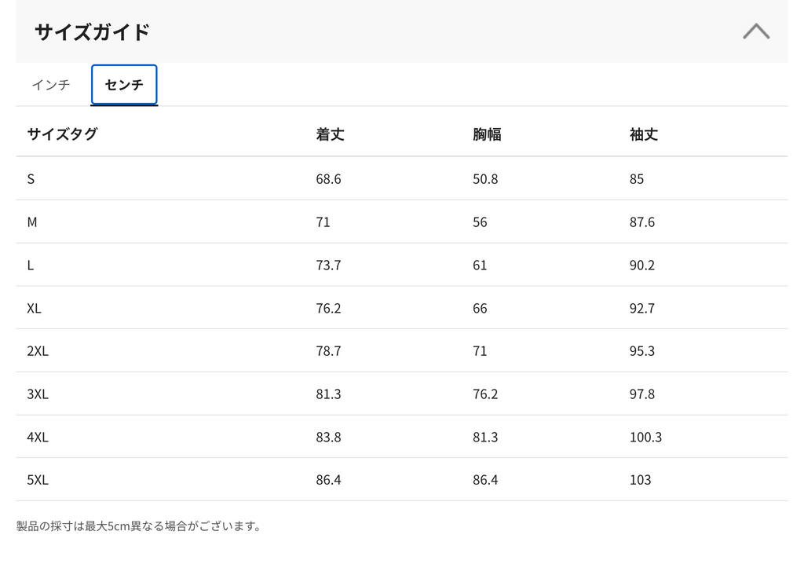
Task: Click the 71 length value in row M
Action: (323, 222)
